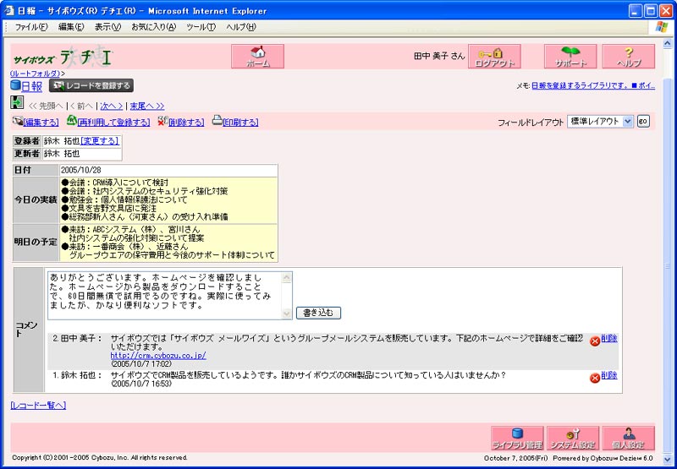Click the printer icon beside 印刷する
The image size is (677, 469).
click(x=217, y=121)
